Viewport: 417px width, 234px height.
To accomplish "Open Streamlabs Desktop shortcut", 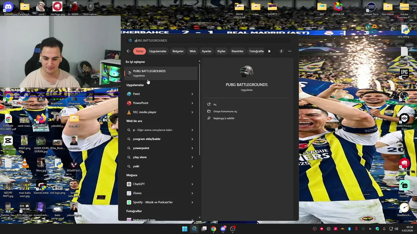I will pyautogui.click(x=404, y=189).
